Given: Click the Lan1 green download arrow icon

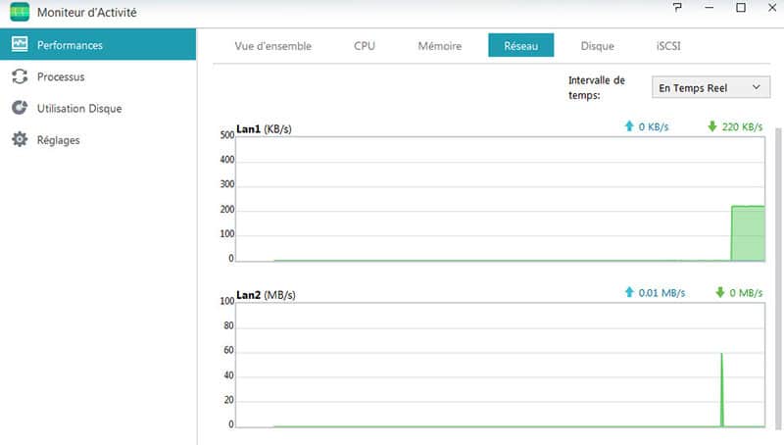Looking at the screenshot, I should coord(712,126).
